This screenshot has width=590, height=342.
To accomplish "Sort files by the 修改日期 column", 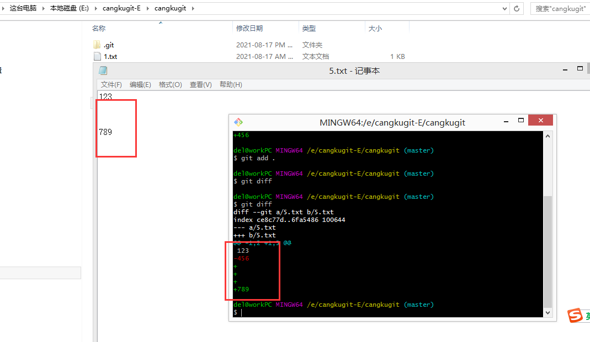I will [249, 28].
